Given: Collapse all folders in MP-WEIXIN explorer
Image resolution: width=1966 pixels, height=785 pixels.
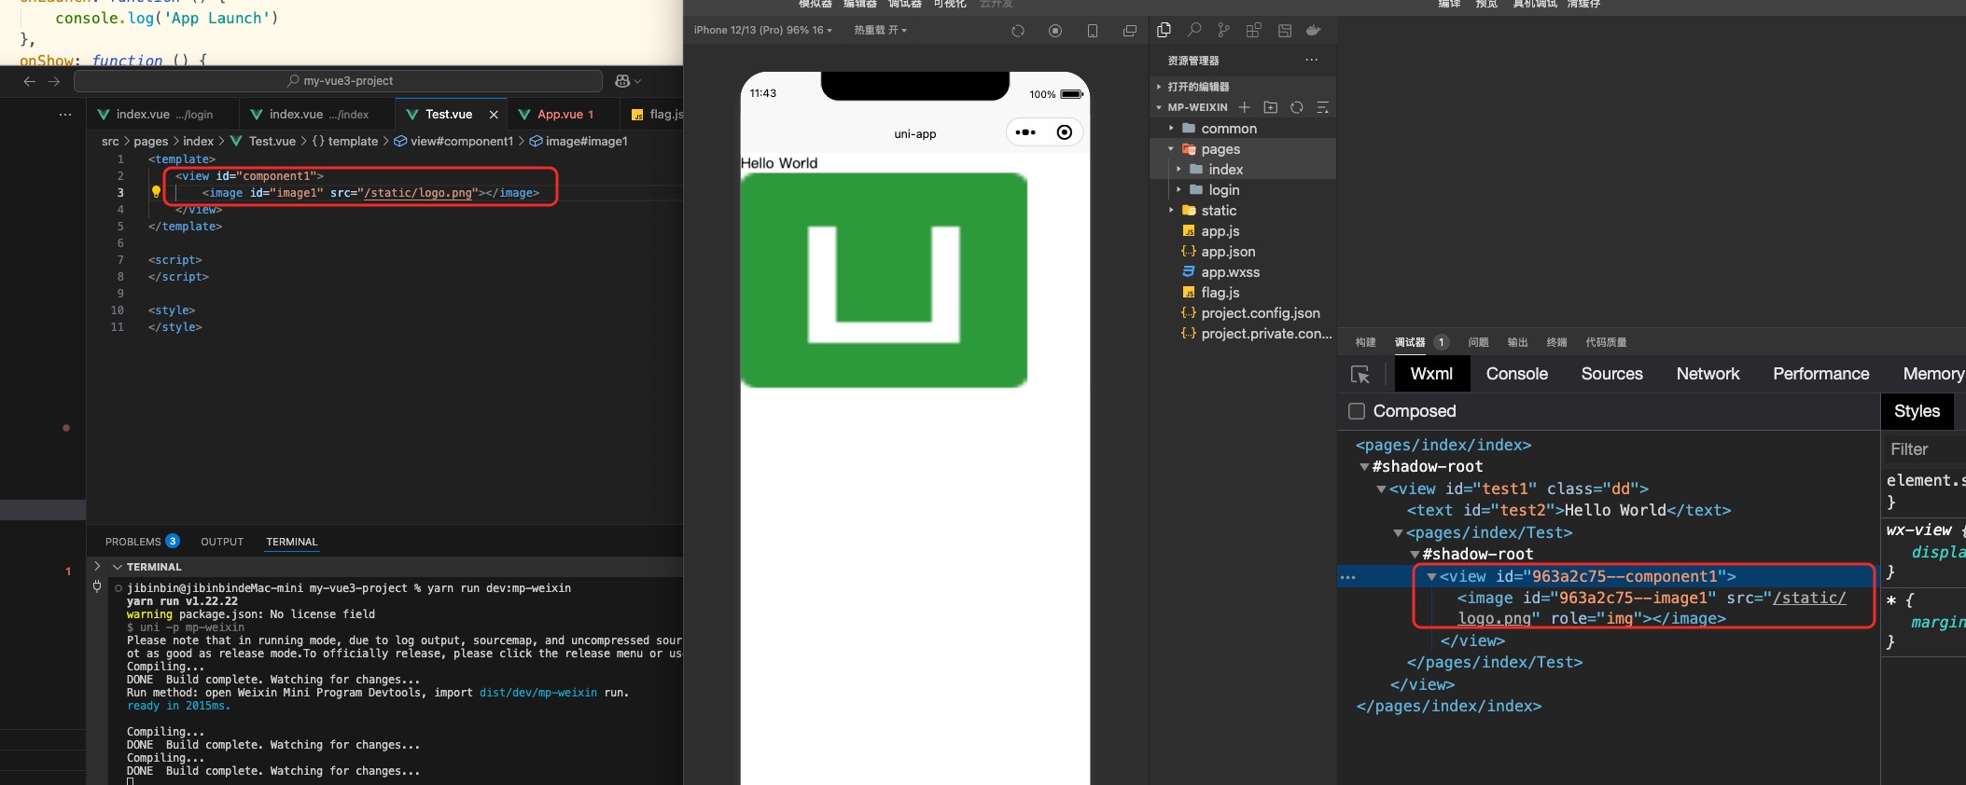Looking at the screenshot, I should coord(1322,107).
